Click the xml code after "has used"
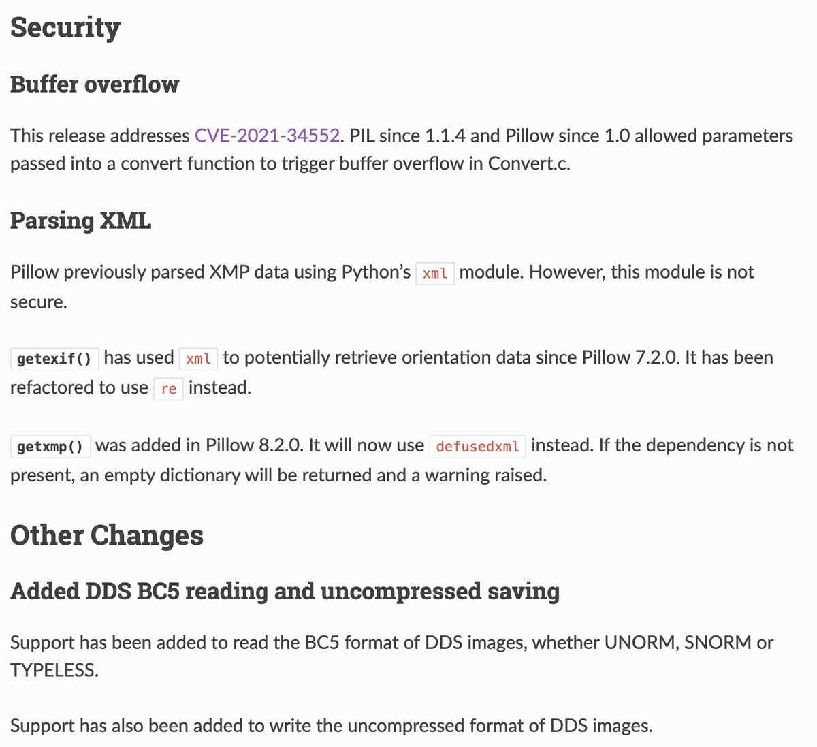 coord(198,359)
